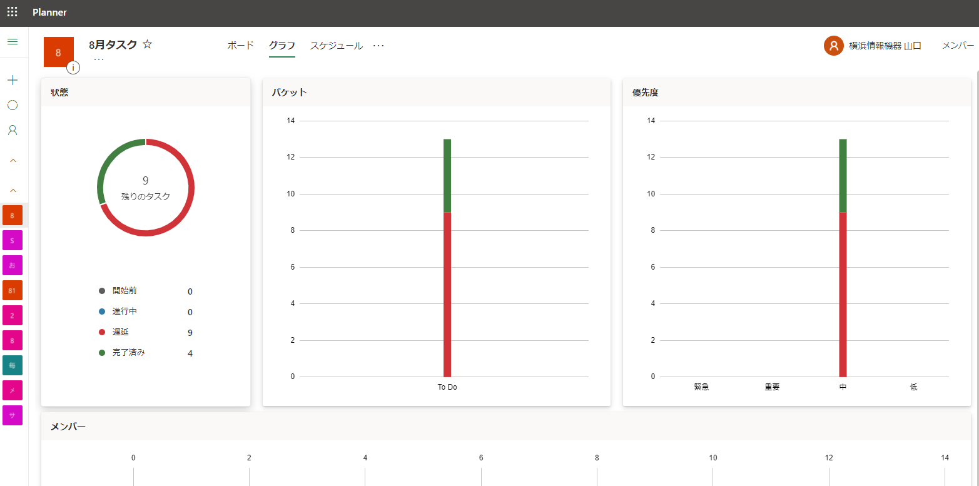Click the plan info 'i' badge

(x=73, y=68)
